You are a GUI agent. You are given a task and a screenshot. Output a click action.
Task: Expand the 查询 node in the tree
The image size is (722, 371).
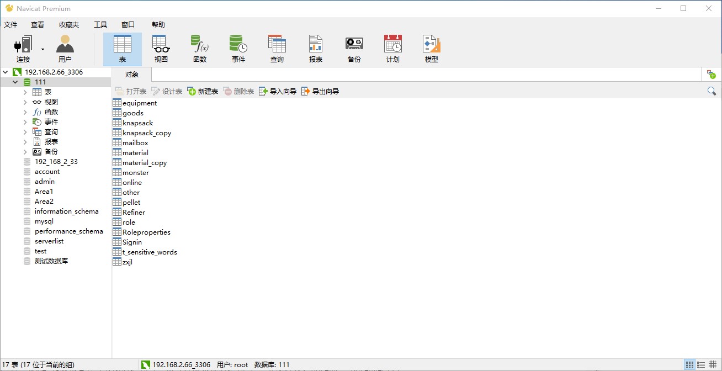click(x=25, y=132)
